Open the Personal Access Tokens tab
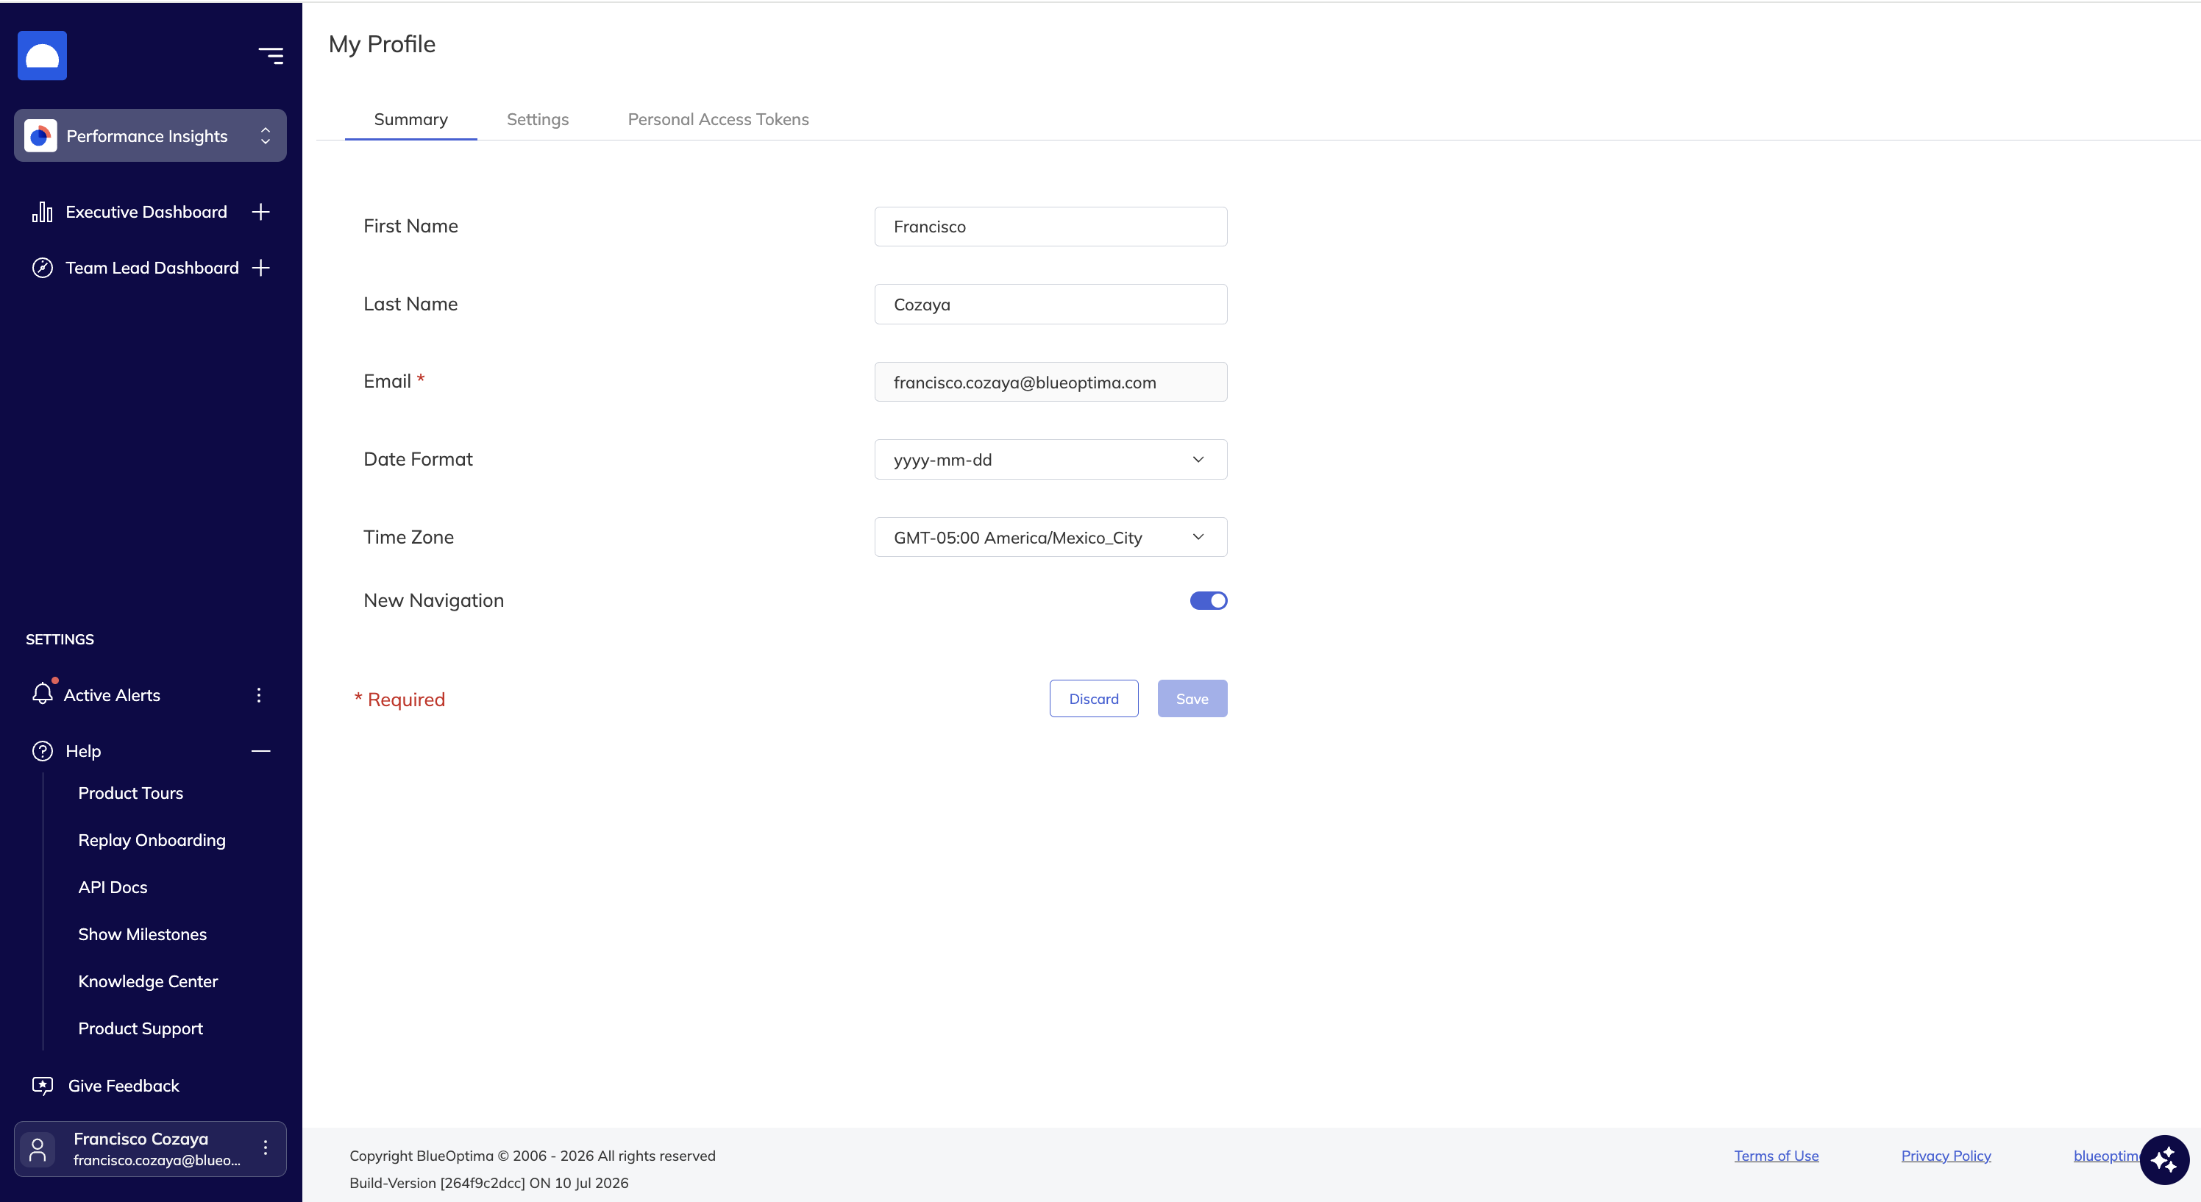Screen dimensions: 2201x1202 click(x=718, y=120)
